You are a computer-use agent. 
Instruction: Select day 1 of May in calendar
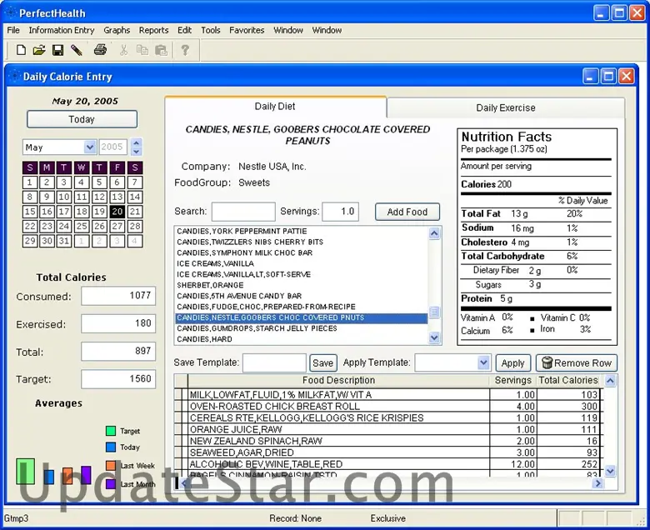tap(29, 182)
